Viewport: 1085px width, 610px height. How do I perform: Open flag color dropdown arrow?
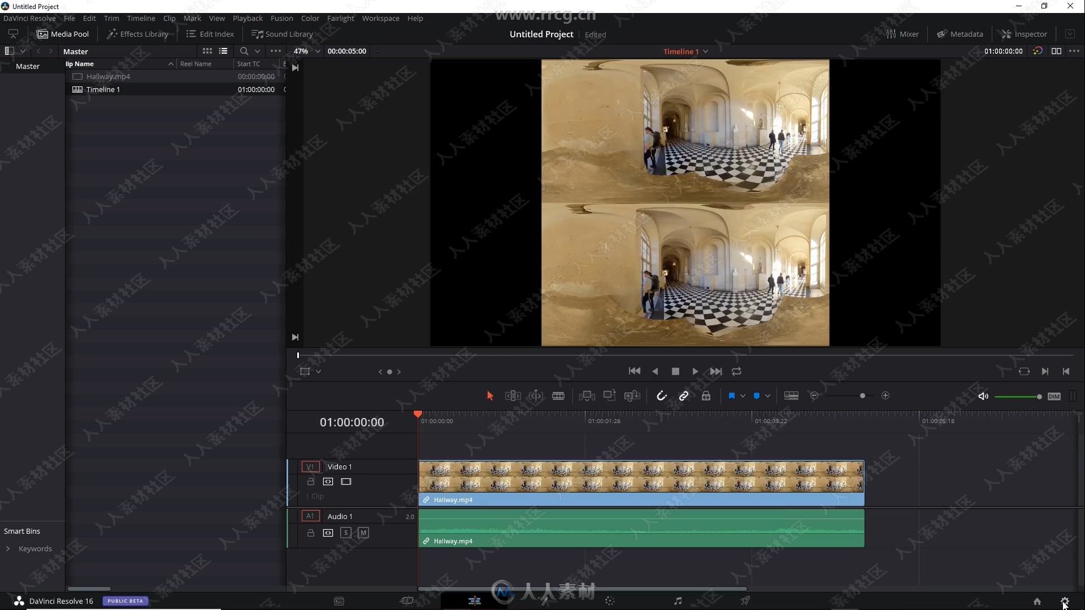743,396
